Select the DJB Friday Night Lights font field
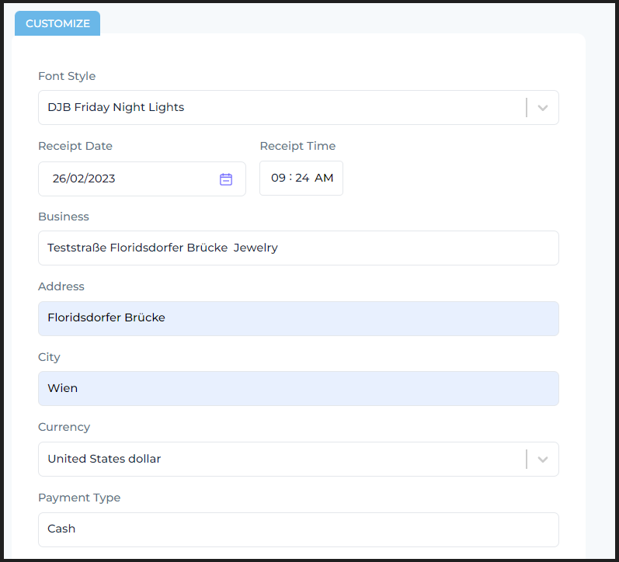The image size is (619, 562). (x=298, y=108)
